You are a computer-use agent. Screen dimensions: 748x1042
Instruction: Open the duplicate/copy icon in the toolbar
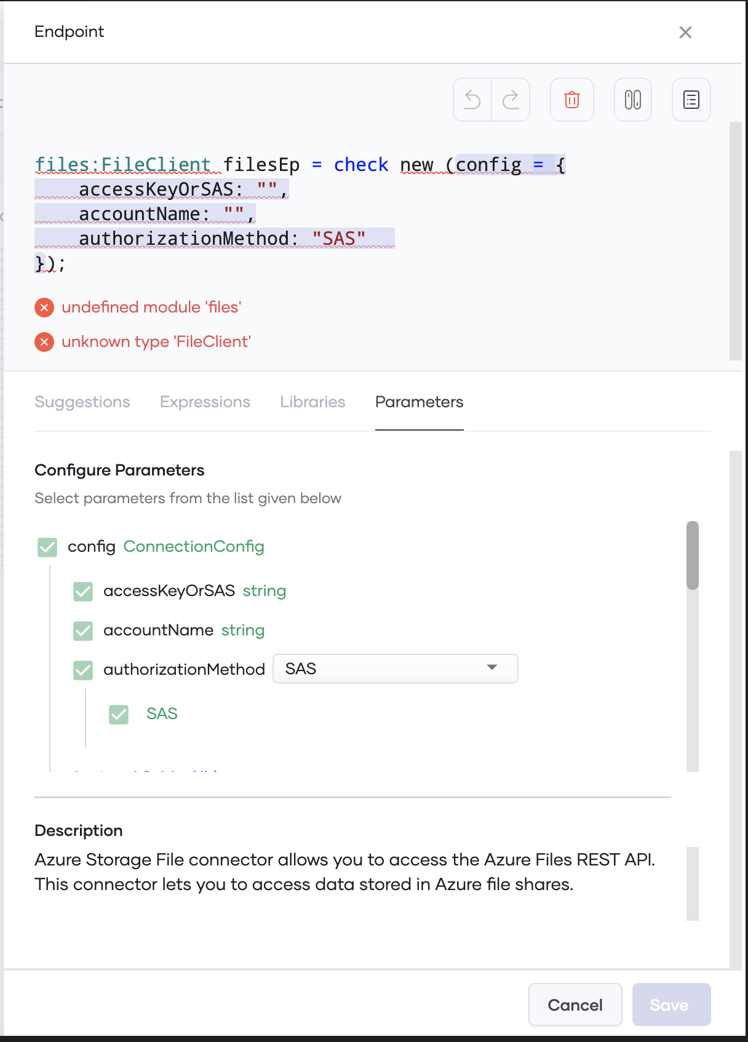[632, 99]
